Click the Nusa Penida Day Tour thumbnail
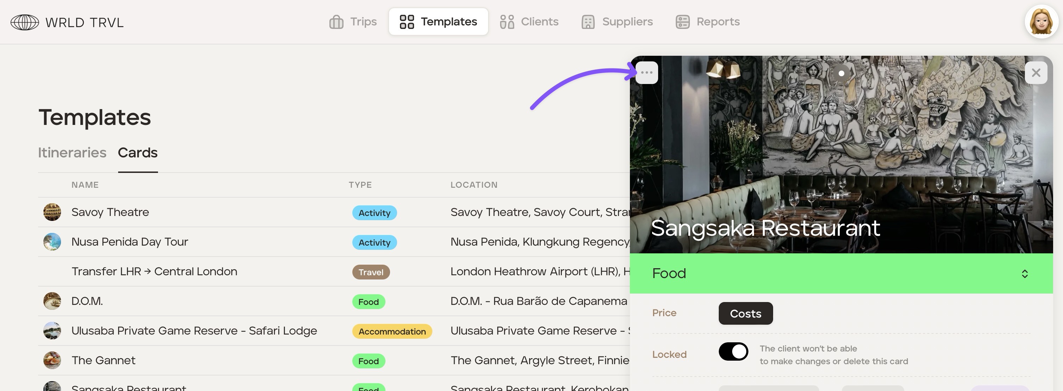The width and height of the screenshot is (1063, 391). (53, 242)
